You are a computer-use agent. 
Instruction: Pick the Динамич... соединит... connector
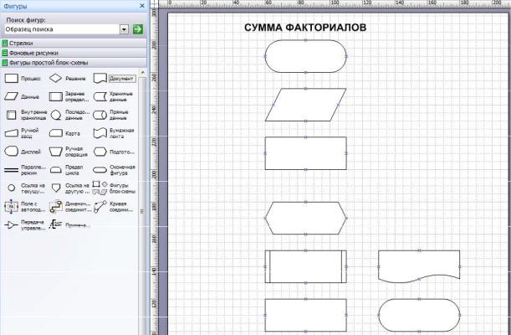[x=69, y=207]
